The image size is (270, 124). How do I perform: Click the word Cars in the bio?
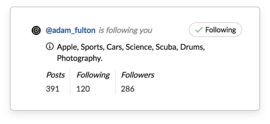pyautogui.click(x=115, y=47)
